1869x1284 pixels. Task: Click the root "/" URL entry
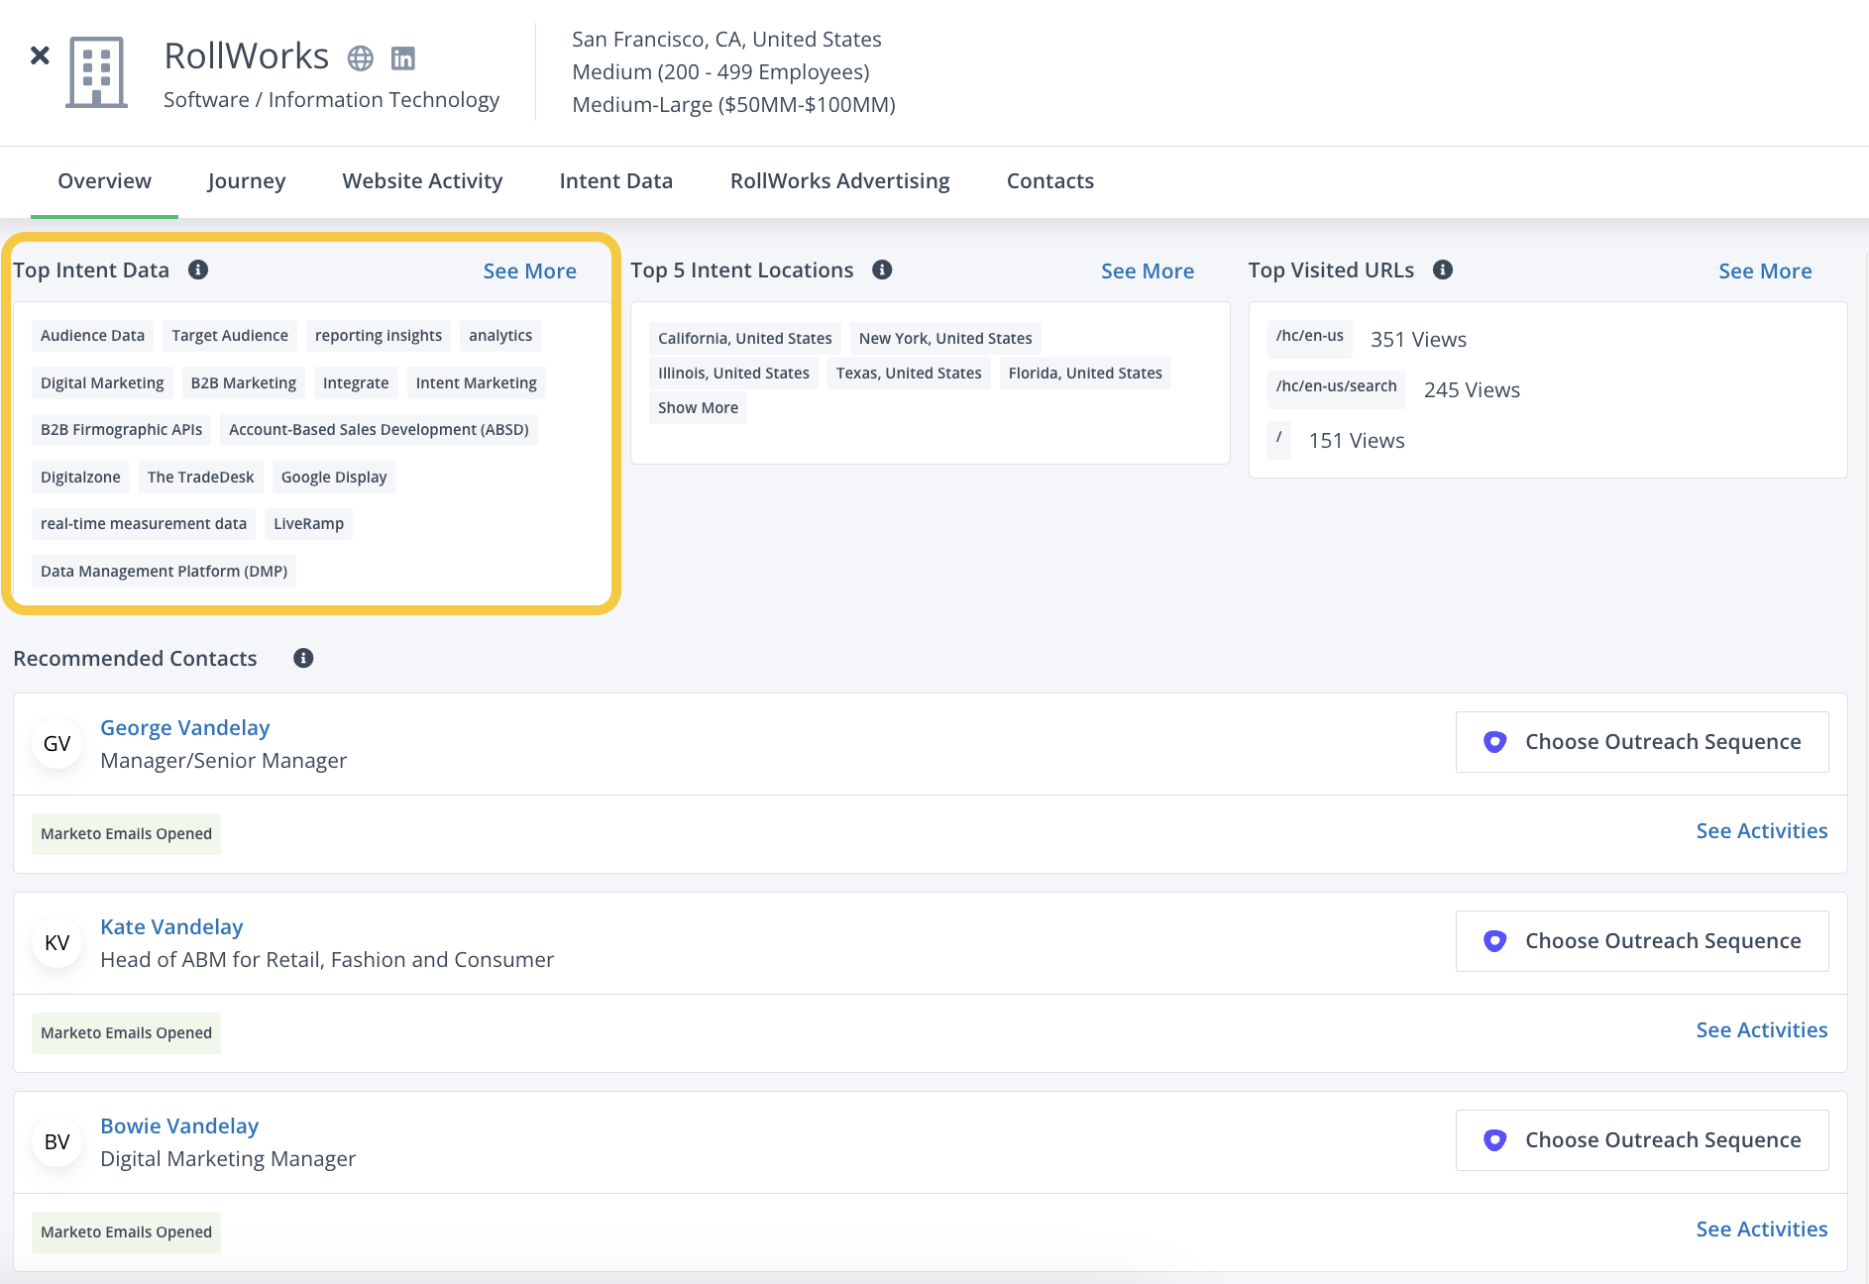tap(1279, 438)
